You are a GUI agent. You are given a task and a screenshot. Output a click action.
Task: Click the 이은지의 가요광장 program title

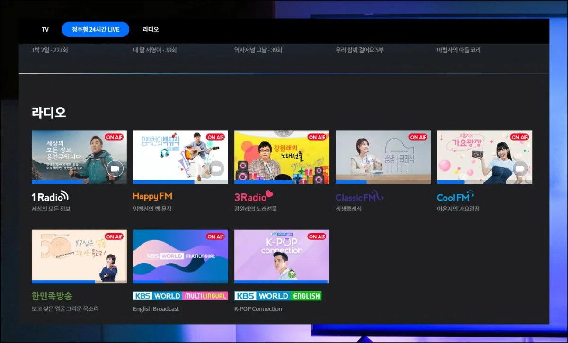458,209
